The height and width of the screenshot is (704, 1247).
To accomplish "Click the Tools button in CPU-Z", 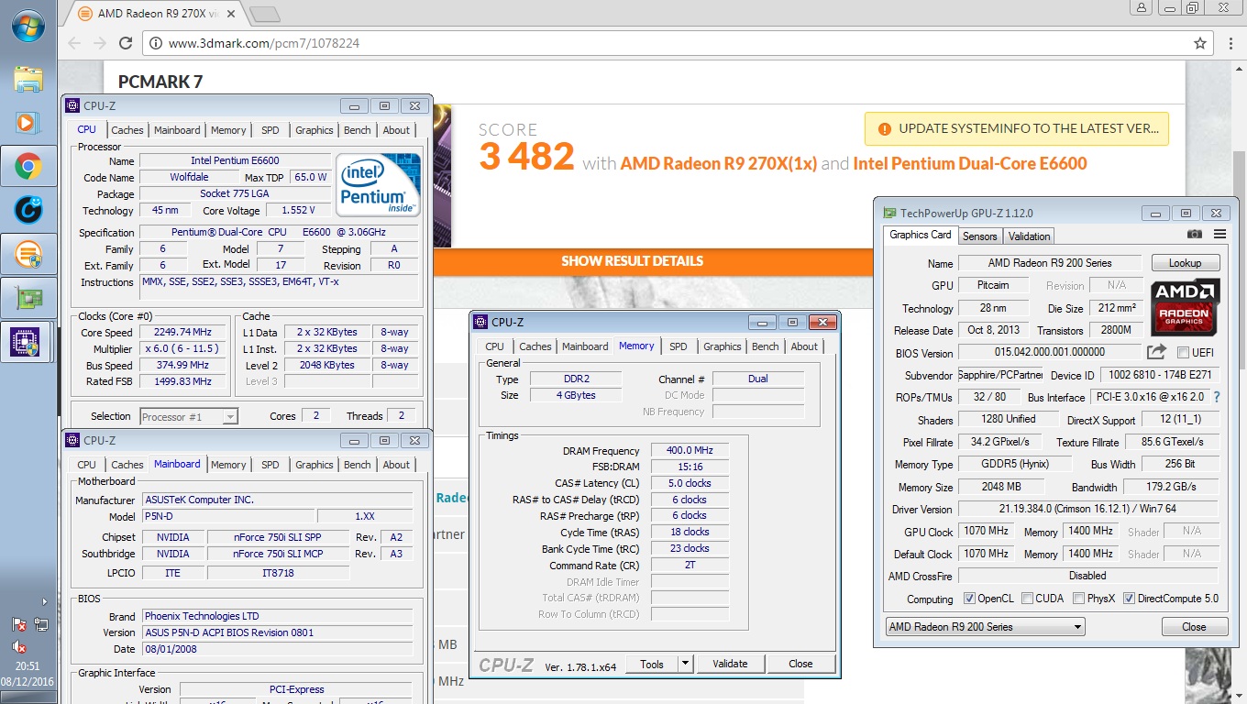I will tap(652, 664).
